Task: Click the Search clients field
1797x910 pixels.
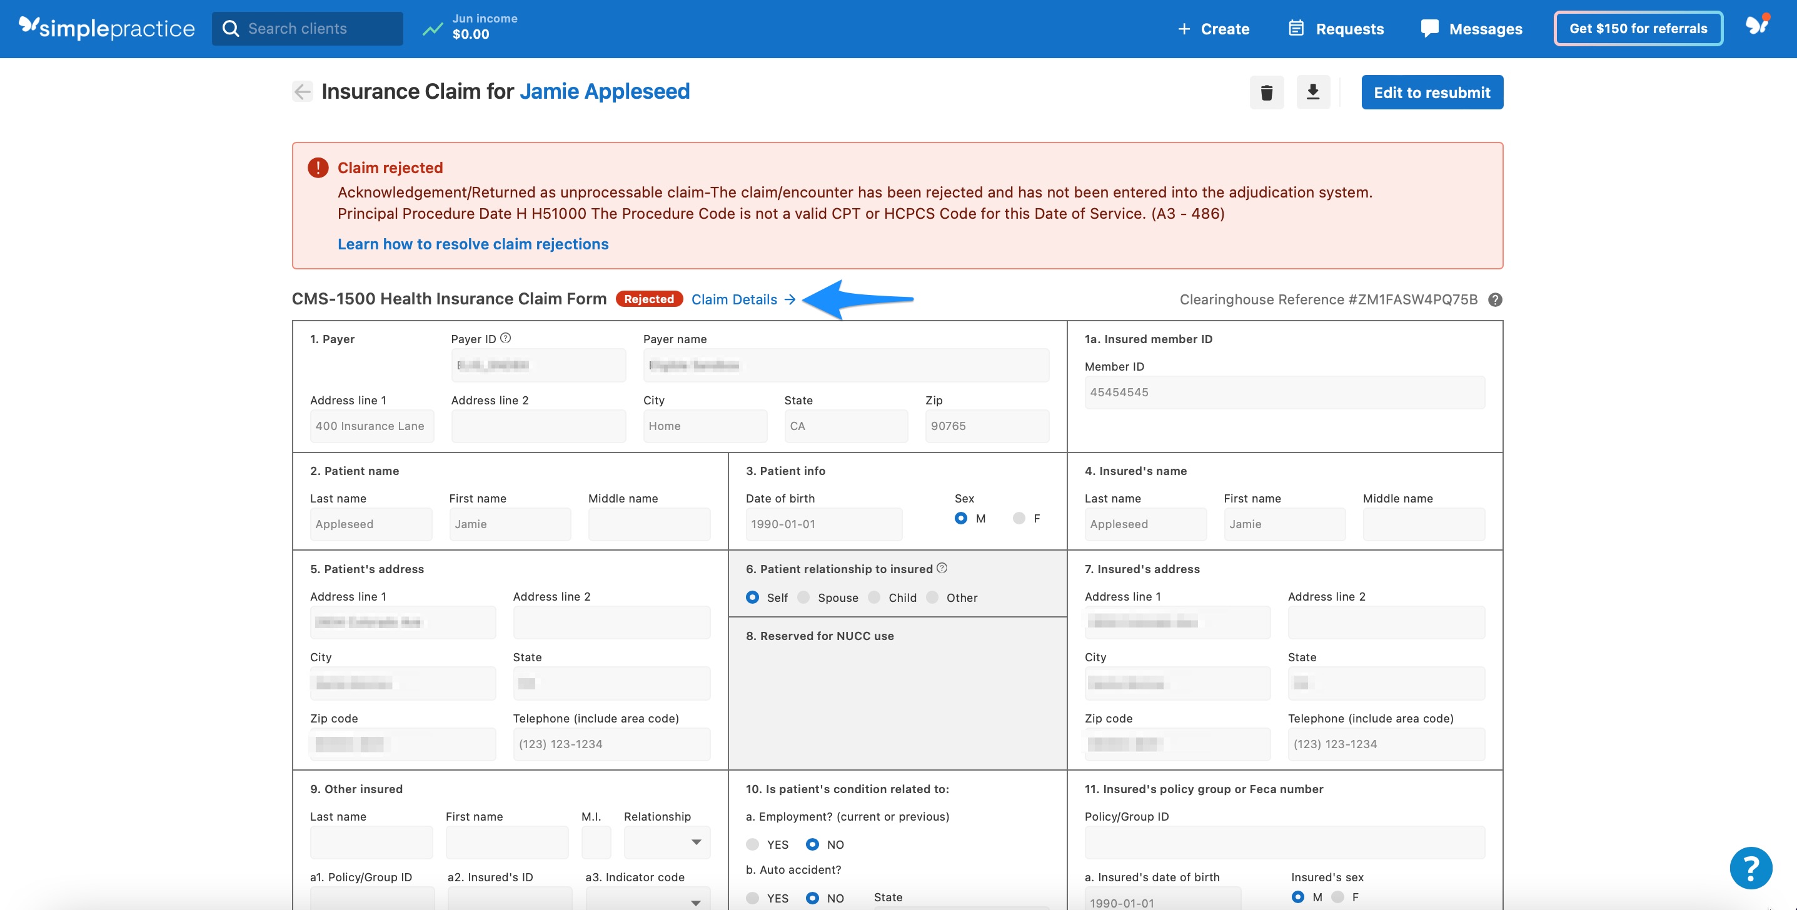Action: (307, 29)
